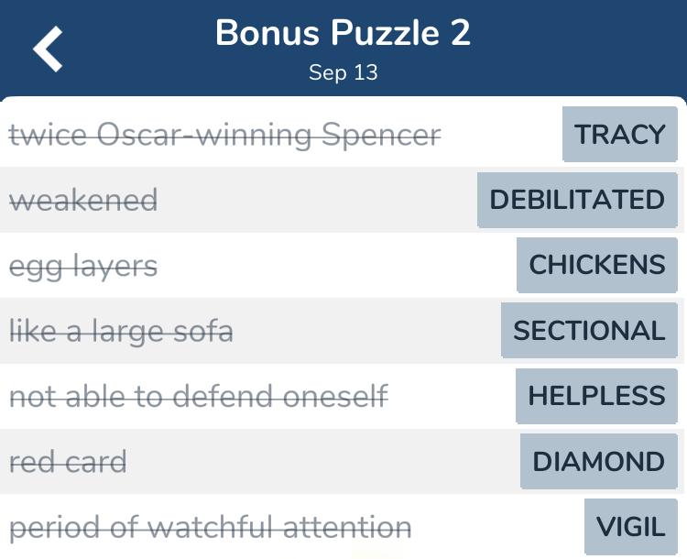Tap the Bonus Puzzle 2 title

(343, 34)
